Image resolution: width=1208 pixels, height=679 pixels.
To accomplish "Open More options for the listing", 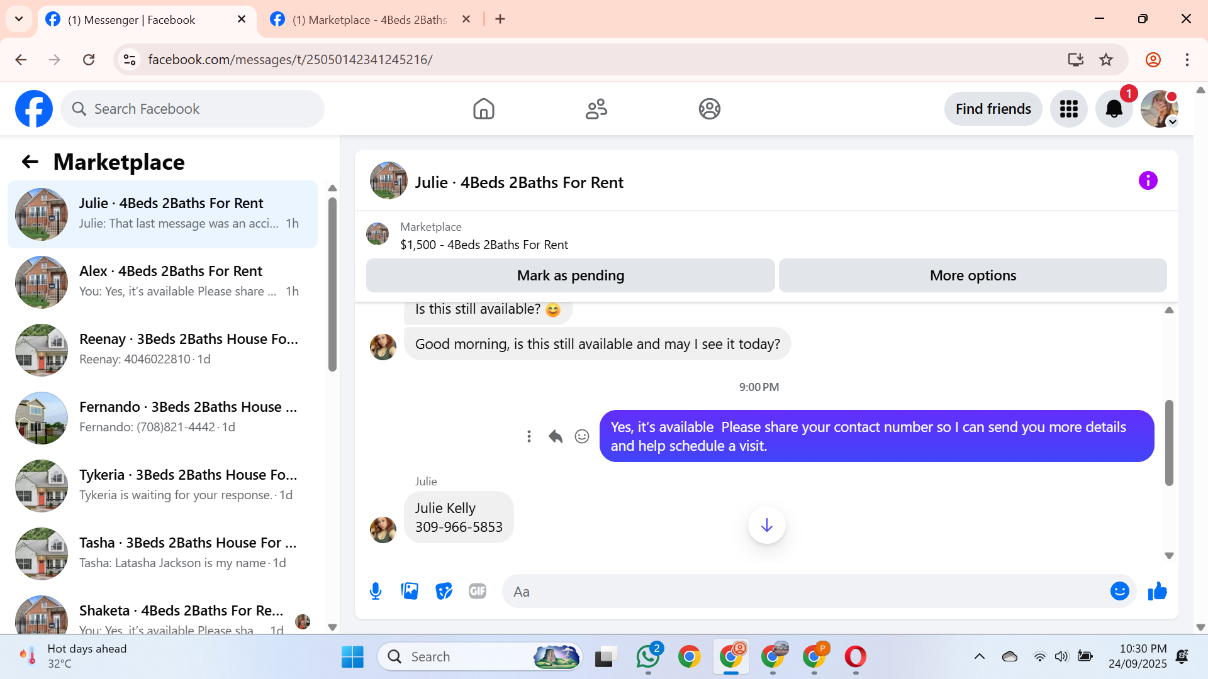I will tap(973, 275).
